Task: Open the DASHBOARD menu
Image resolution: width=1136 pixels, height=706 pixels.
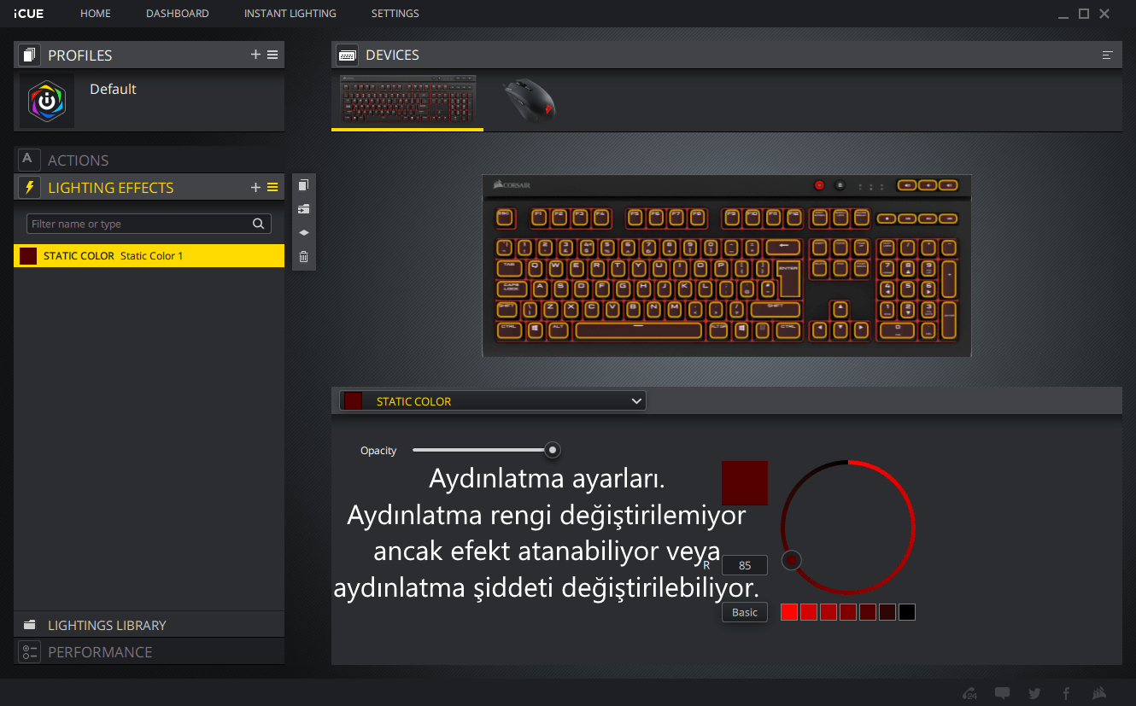Action: pos(178,14)
